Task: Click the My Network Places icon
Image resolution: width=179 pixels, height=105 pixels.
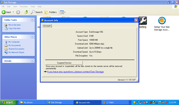Action: (x=6, y=52)
